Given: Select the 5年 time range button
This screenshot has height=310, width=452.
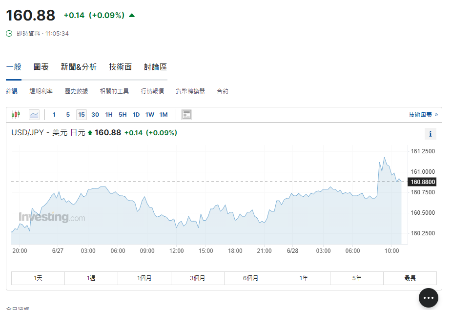Looking at the screenshot, I should [356, 278].
